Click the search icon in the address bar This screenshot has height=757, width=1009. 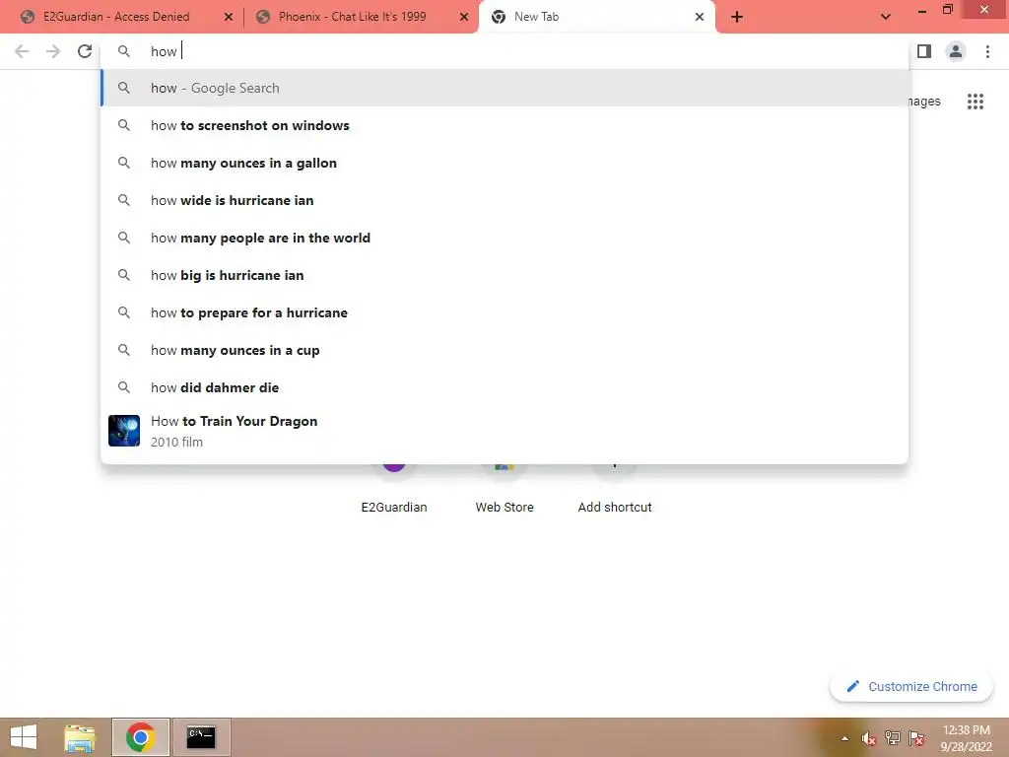[x=124, y=51]
